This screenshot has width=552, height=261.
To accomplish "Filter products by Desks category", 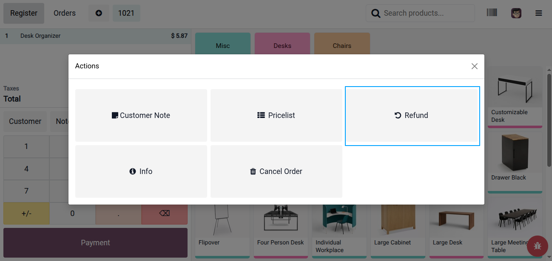I will (282, 44).
